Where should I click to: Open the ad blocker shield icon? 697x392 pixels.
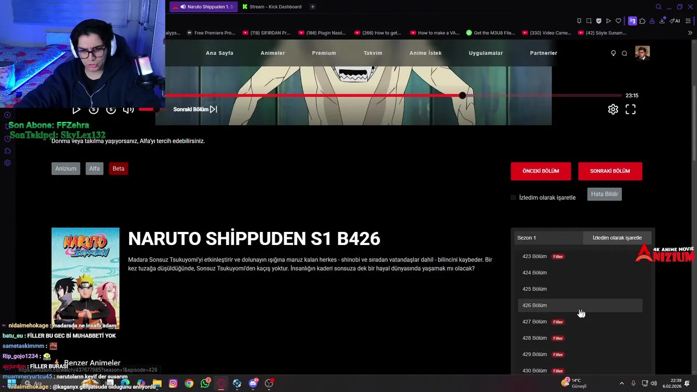[x=598, y=21]
